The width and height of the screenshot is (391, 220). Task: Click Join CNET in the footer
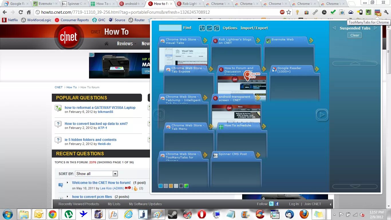313,204
